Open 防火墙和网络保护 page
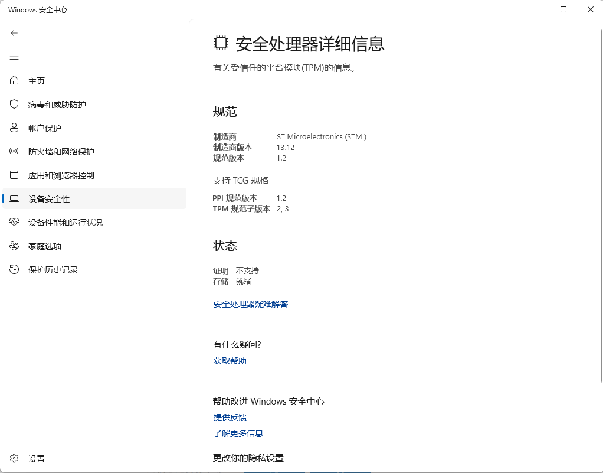The width and height of the screenshot is (603, 473). click(x=94, y=152)
